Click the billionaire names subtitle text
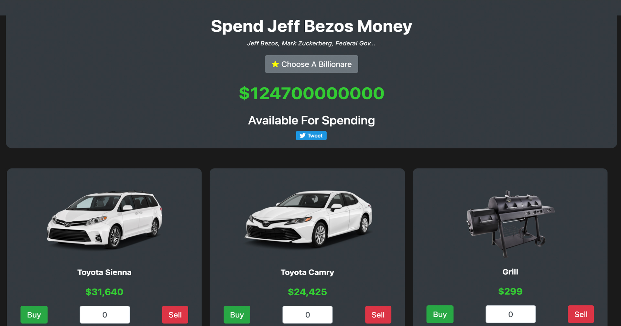 311,43
